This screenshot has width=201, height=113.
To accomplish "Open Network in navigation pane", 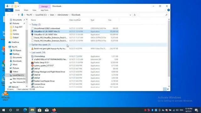I will (15, 87).
